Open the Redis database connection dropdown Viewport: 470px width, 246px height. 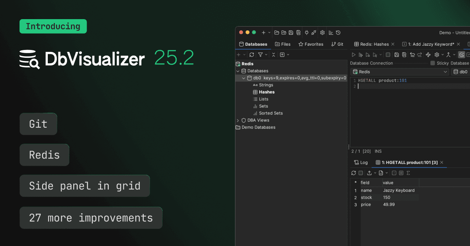tap(445, 71)
